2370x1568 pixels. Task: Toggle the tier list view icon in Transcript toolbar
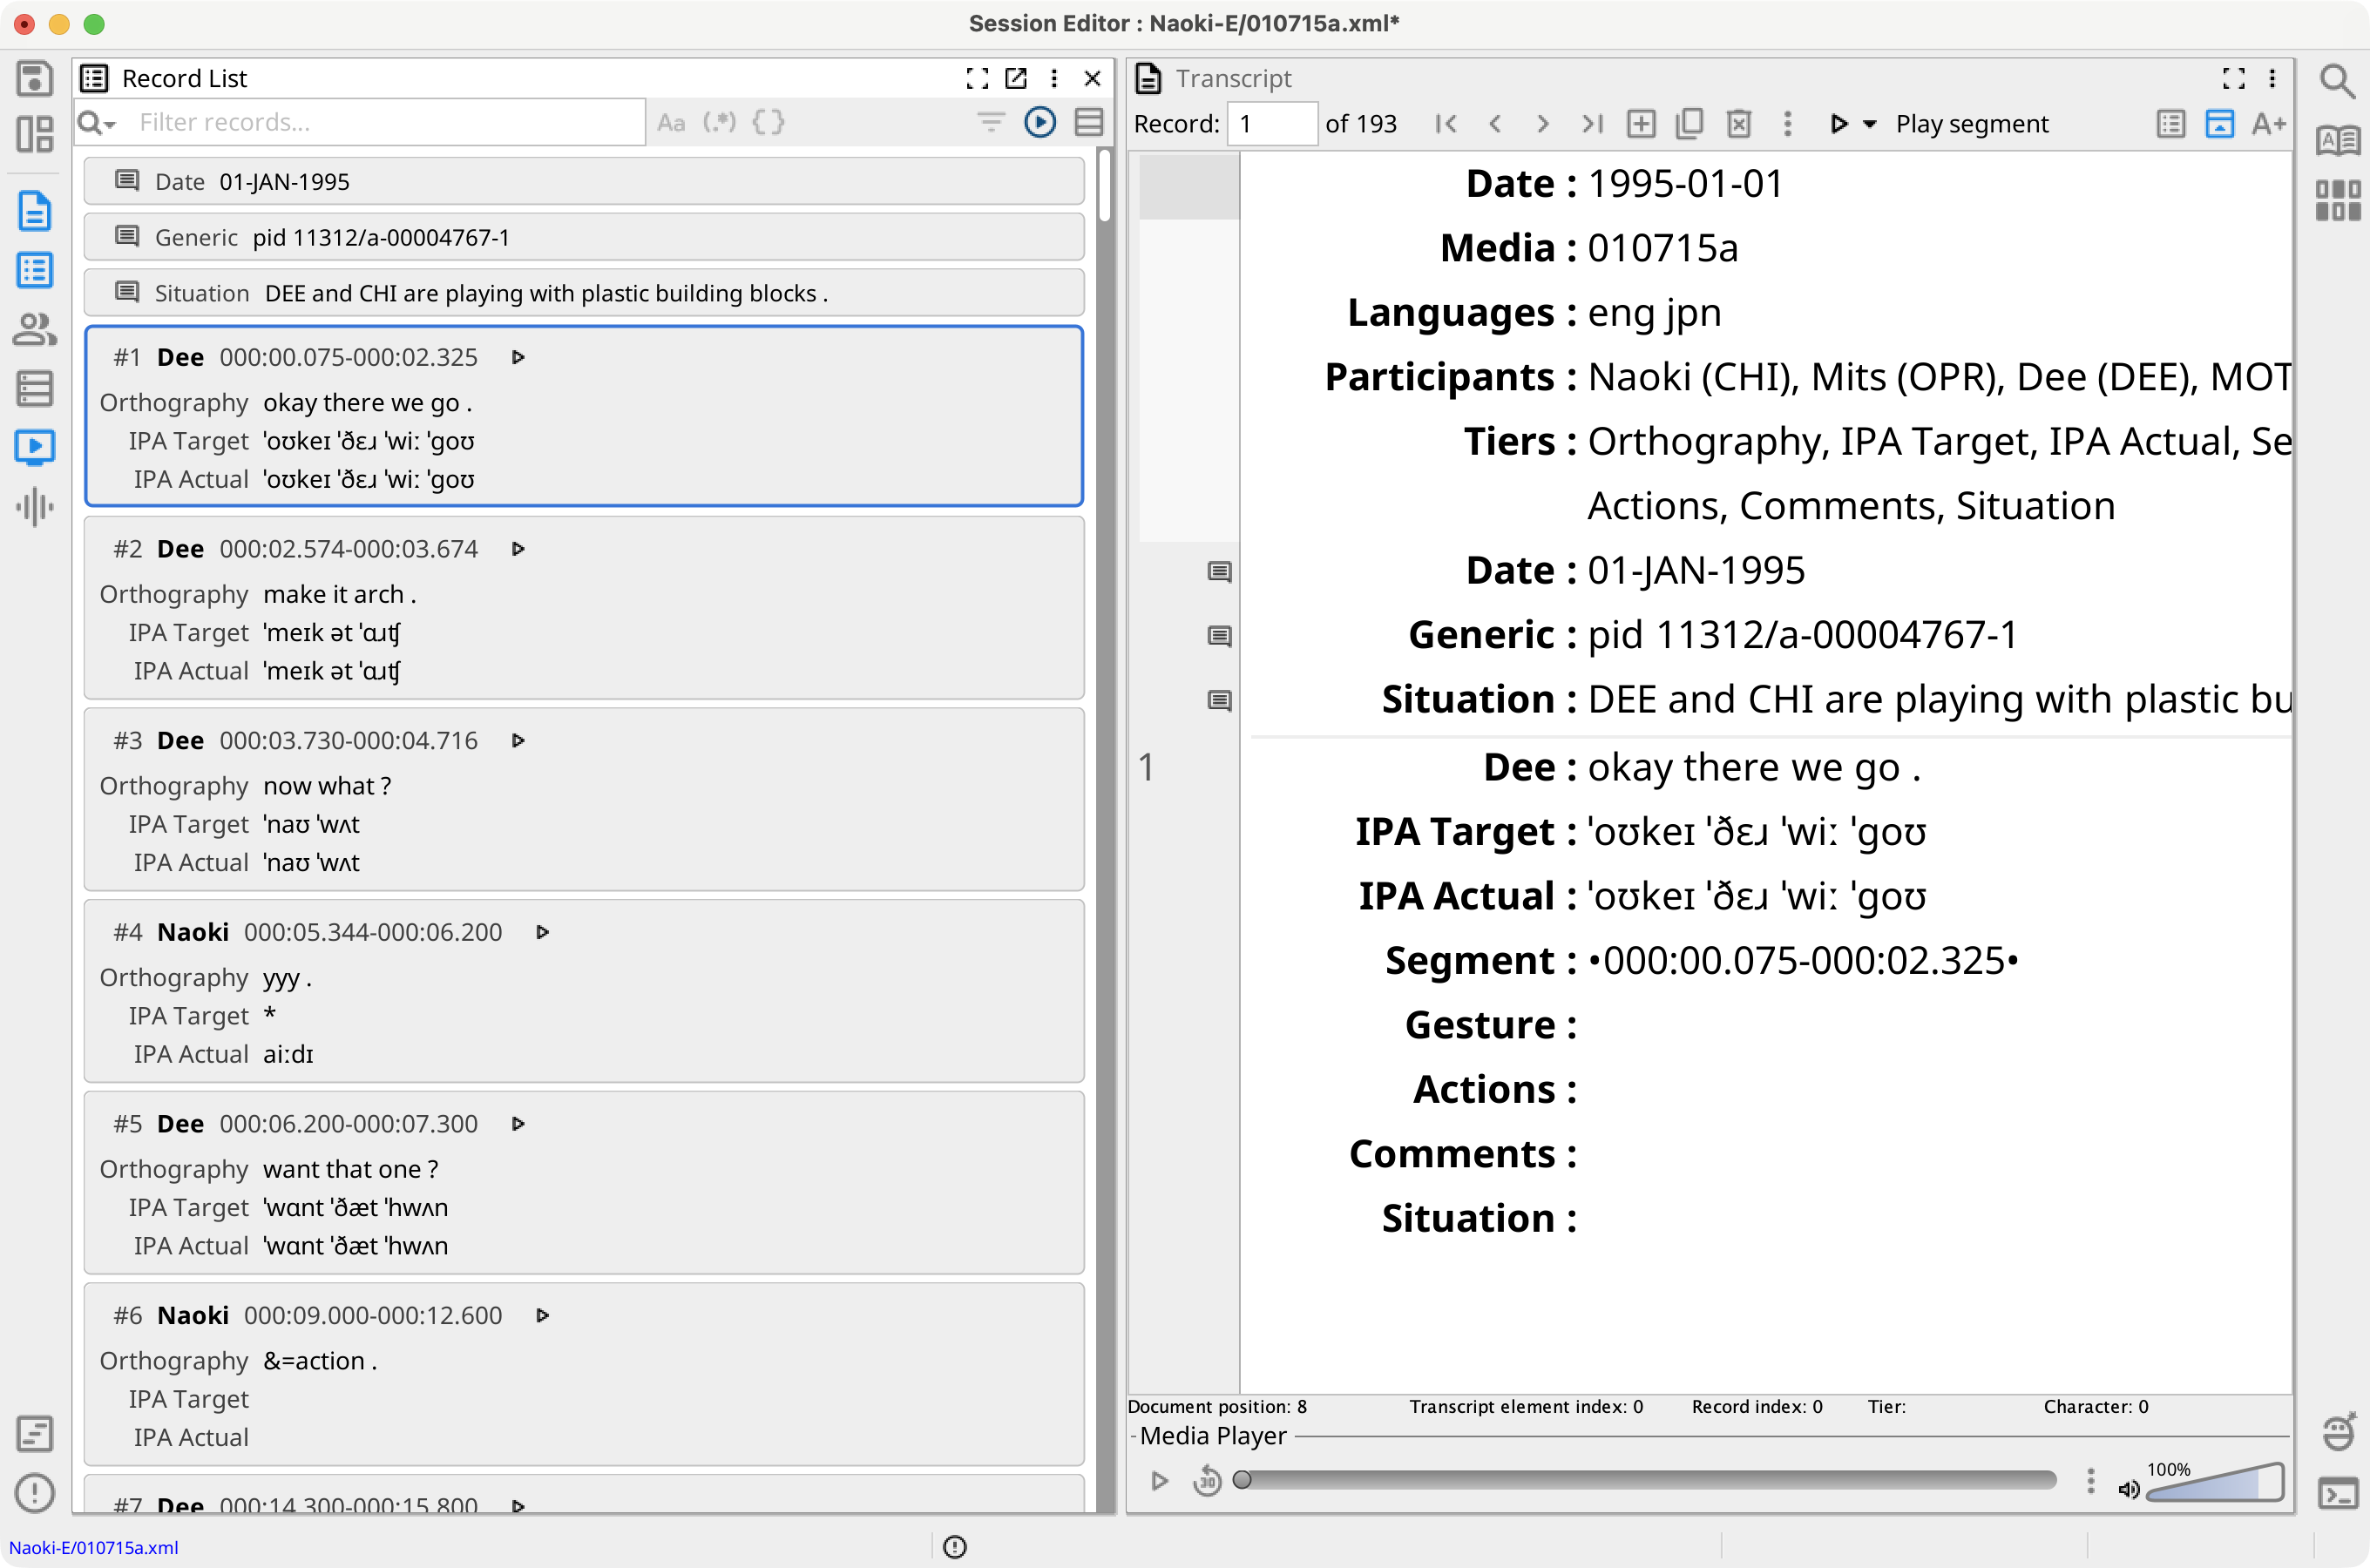pos(2171,124)
